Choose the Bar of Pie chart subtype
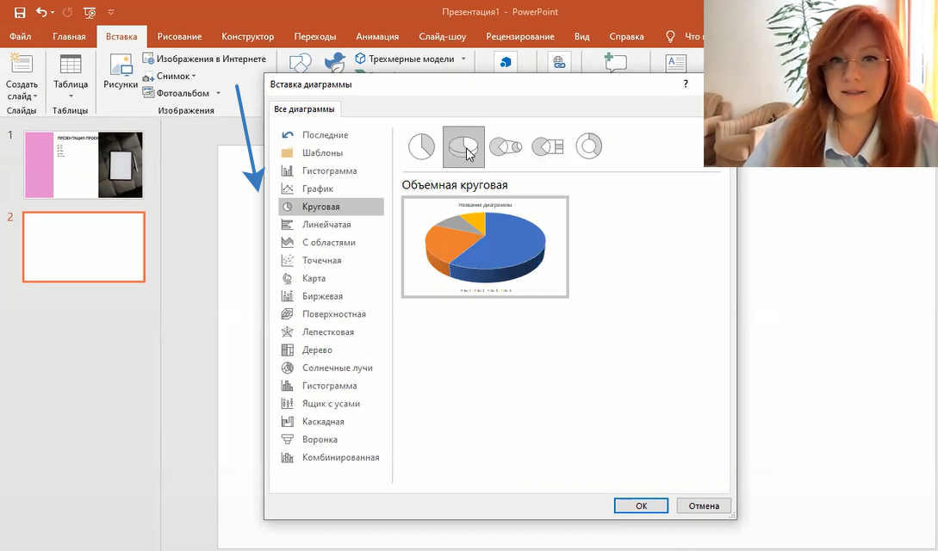The height and width of the screenshot is (551, 938). (x=548, y=146)
